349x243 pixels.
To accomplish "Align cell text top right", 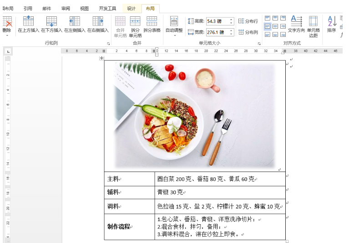I will click(283, 18).
